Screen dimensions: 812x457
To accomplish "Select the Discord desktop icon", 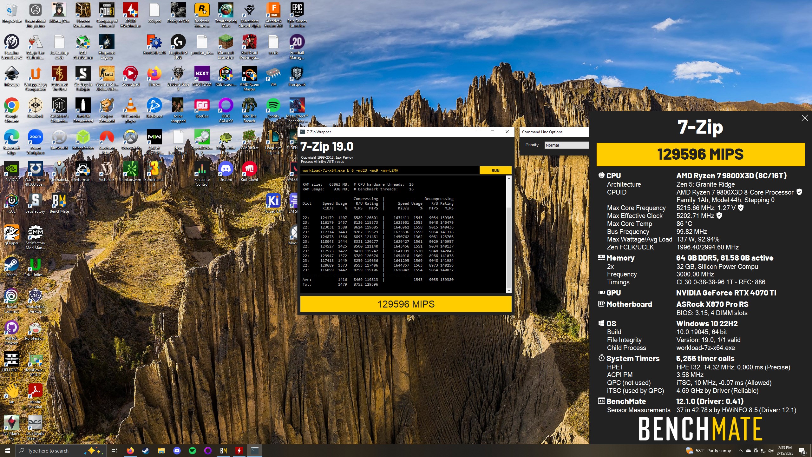I will (x=226, y=172).
